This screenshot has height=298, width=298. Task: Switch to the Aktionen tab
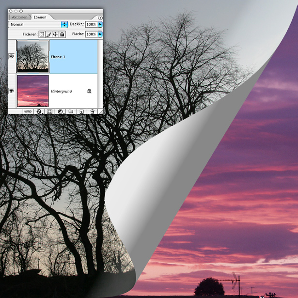[19, 17]
